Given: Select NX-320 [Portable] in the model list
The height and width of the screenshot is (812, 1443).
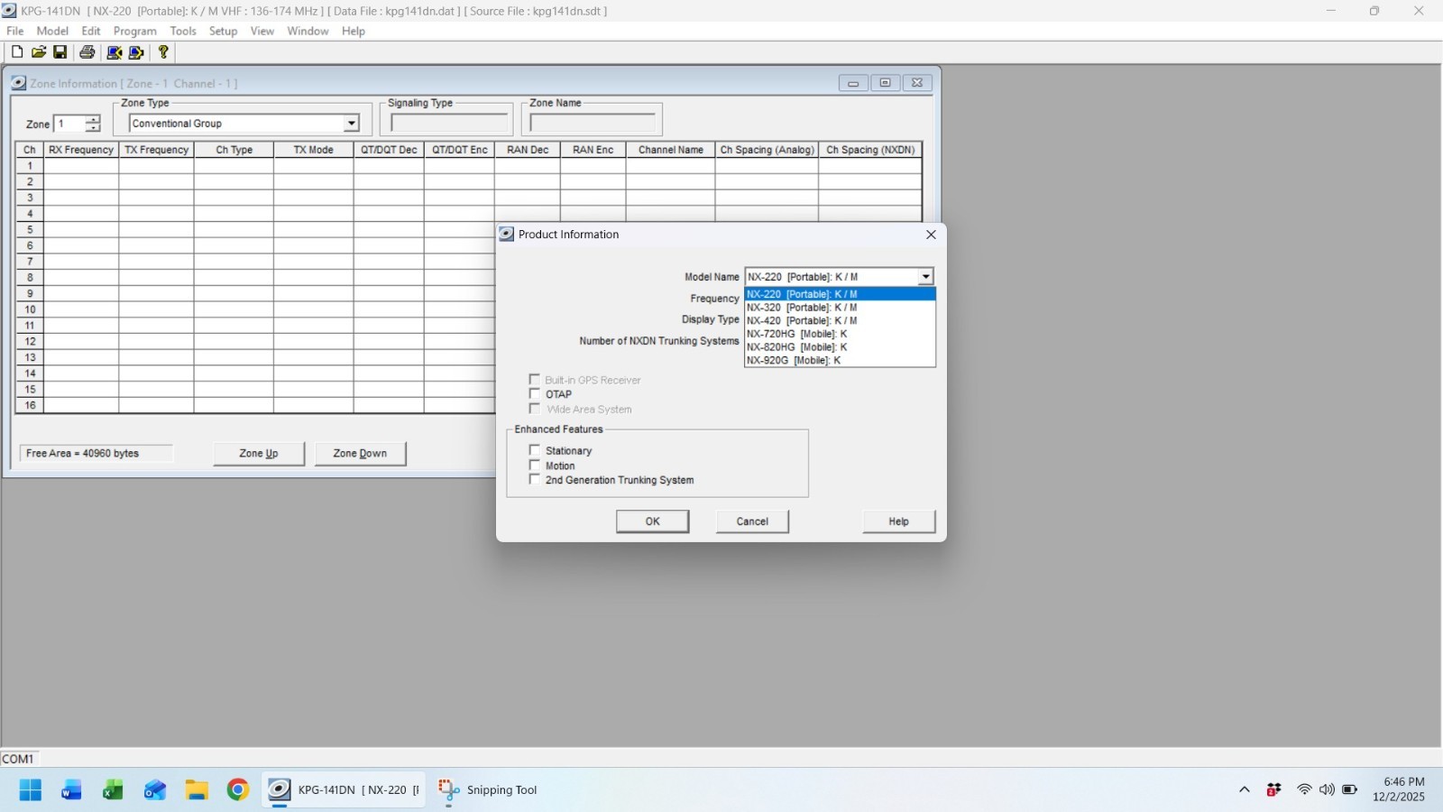Looking at the screenshot, I should tap(840, 308).
